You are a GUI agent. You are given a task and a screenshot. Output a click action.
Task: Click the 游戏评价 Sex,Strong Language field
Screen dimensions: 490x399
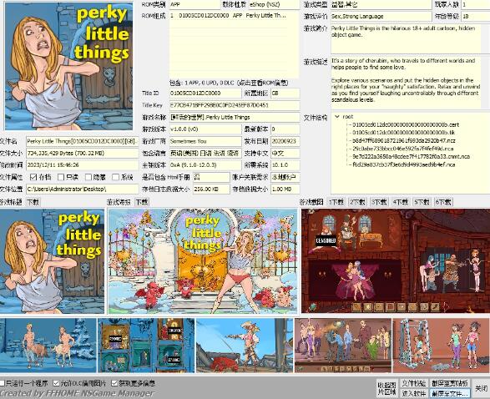pyautogui.click(x=381, y=16)
